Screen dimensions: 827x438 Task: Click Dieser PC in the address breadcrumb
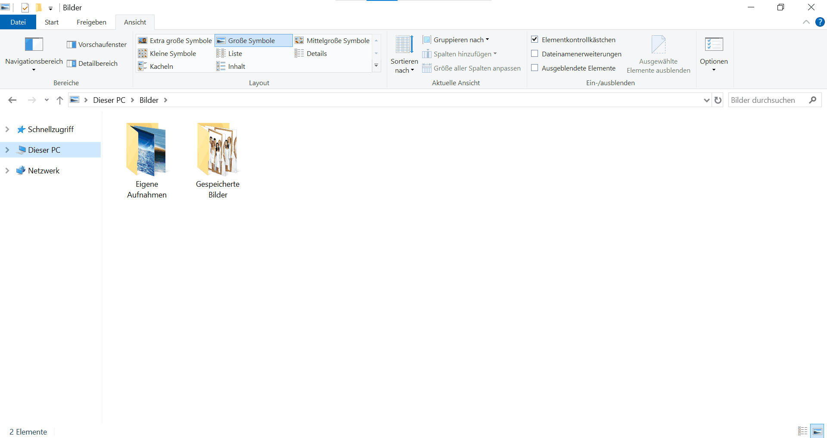109,100
